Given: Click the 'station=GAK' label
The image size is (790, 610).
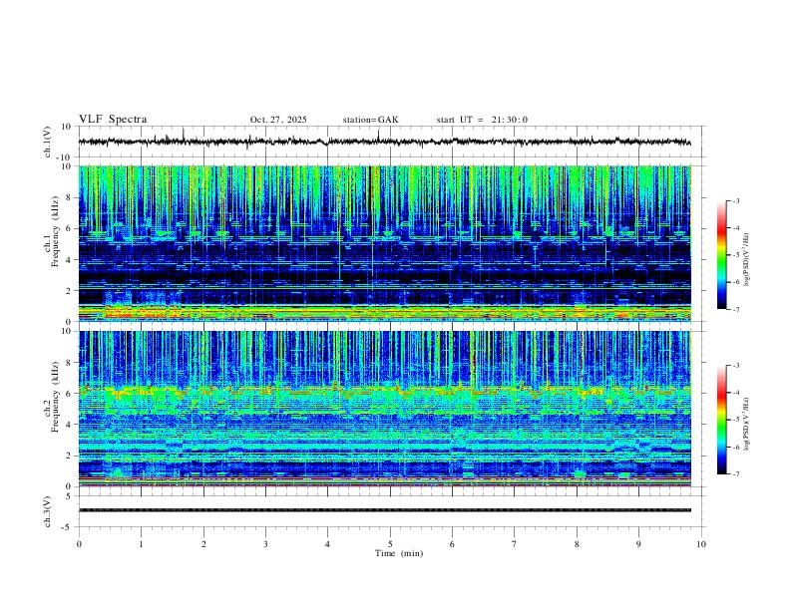Looking at the screenshot, I should coord(370,120).
